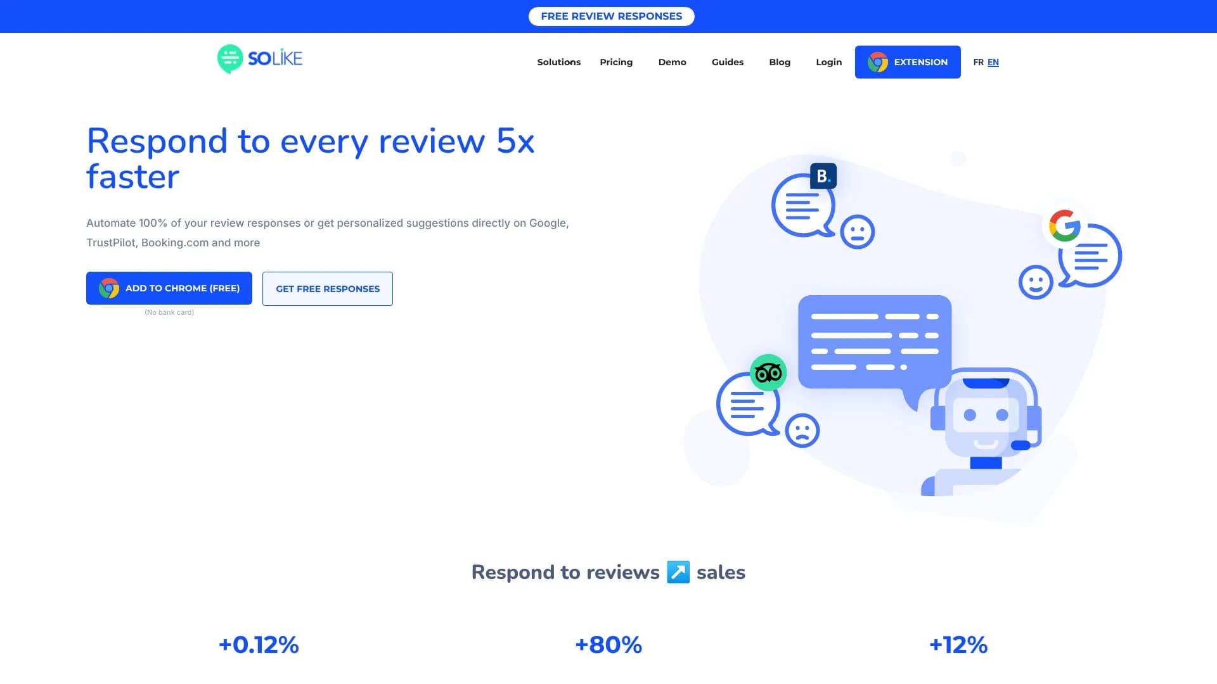Click the sad face emoji icon
This screenshot has width=1217, height=684.
point(802,431)
